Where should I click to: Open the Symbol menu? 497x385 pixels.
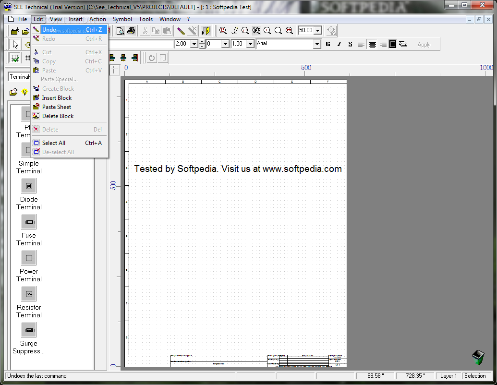[x=122, y=19]
